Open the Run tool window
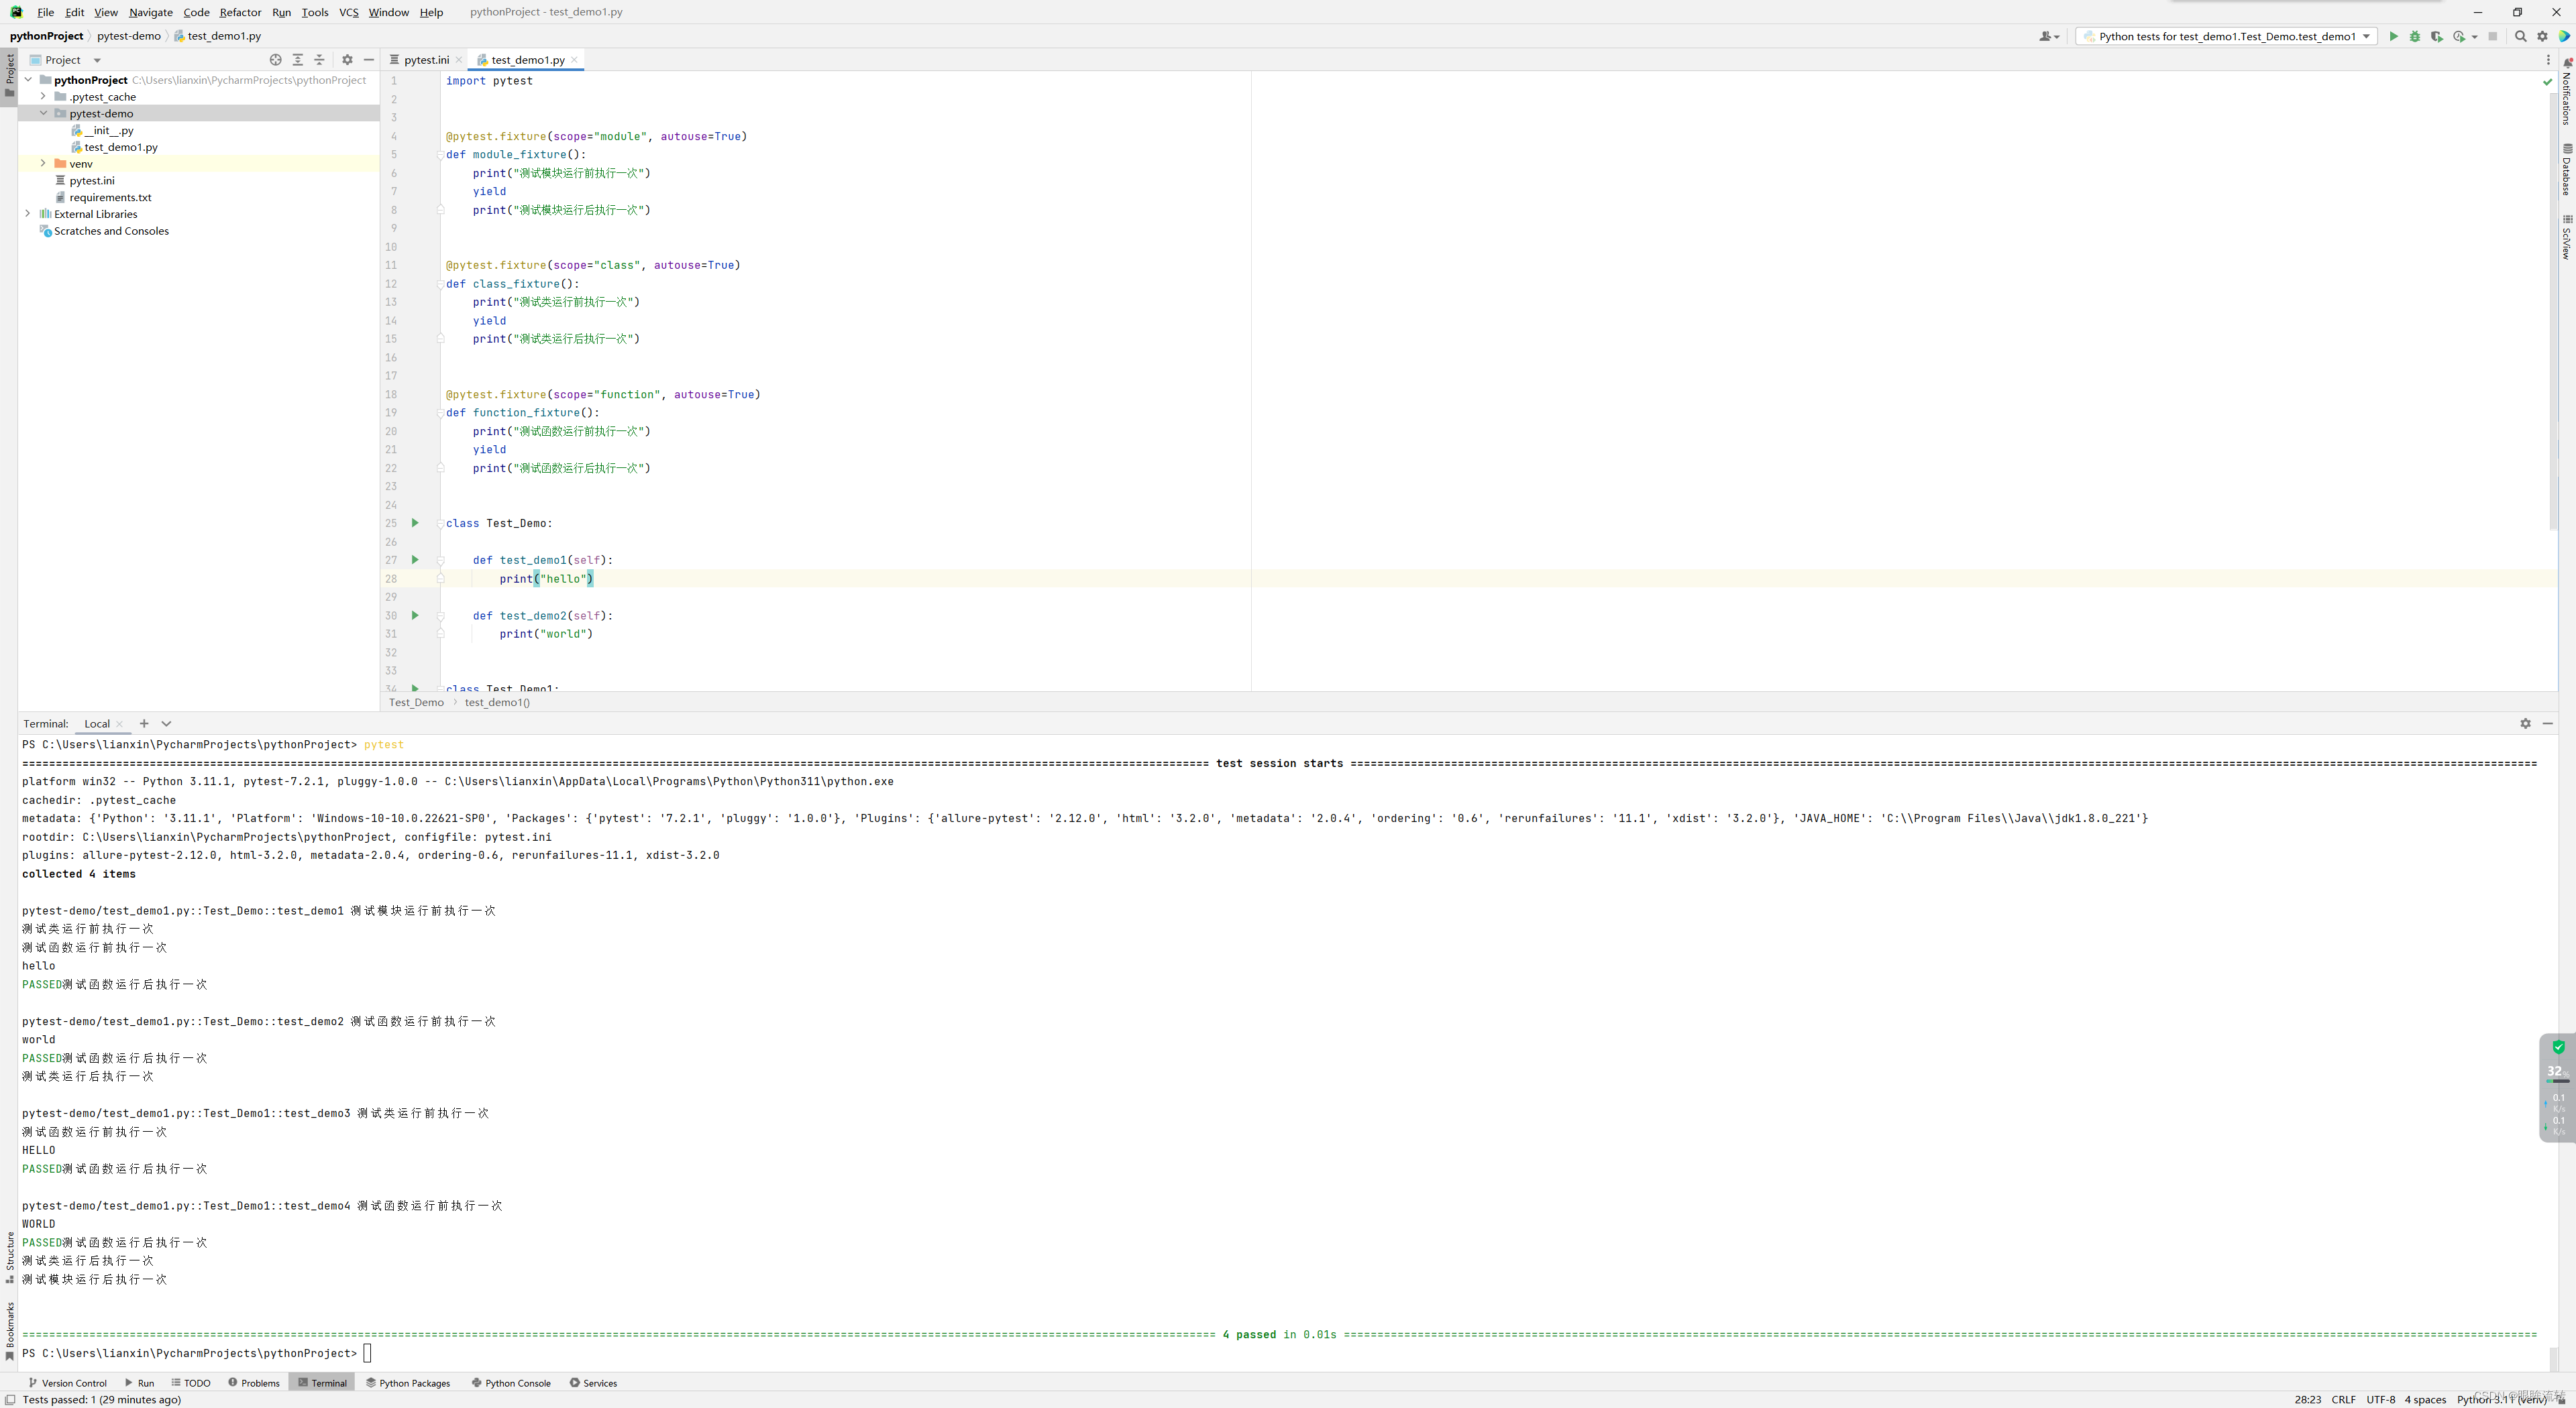Image resolution: width=2576 pixels, height=1408 pixels. pos(139,1383)
